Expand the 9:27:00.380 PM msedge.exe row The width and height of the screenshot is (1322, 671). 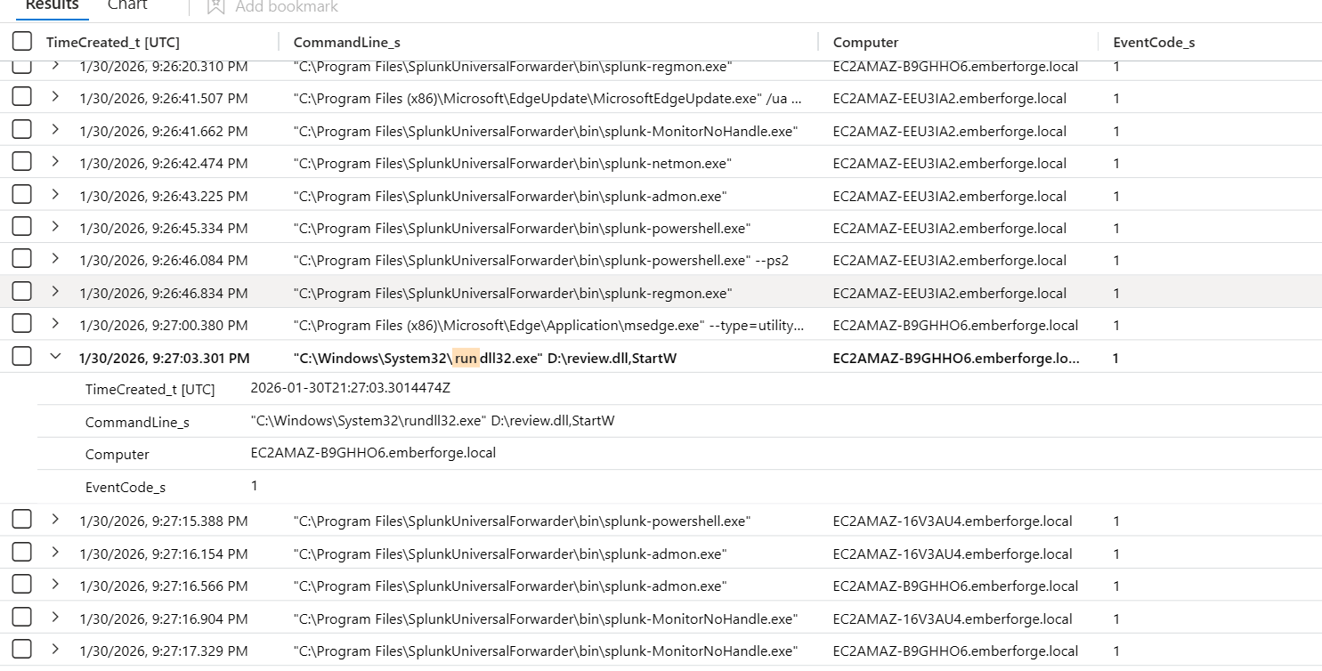pyautogui.click(x=55, y=324)
